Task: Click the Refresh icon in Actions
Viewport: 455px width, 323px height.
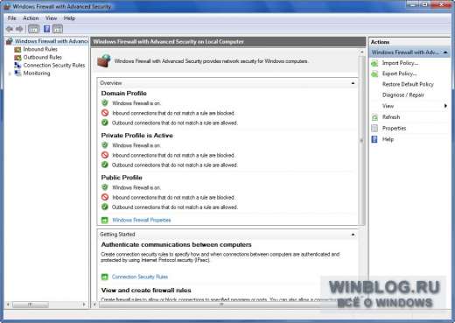Action: 374,117
